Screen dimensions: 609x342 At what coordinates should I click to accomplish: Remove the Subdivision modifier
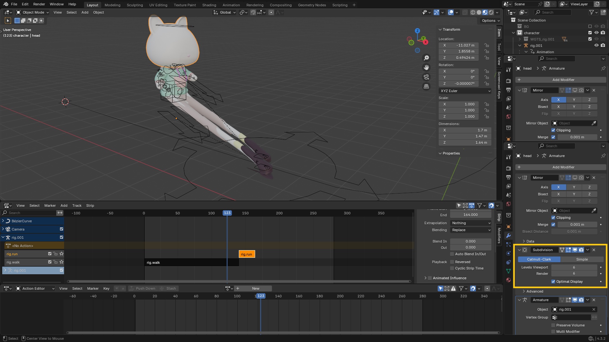(x=594, y=250)
